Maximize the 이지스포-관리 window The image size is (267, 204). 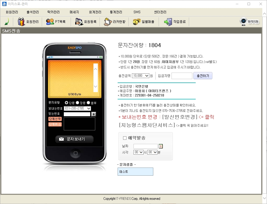(x=249, y=4)
